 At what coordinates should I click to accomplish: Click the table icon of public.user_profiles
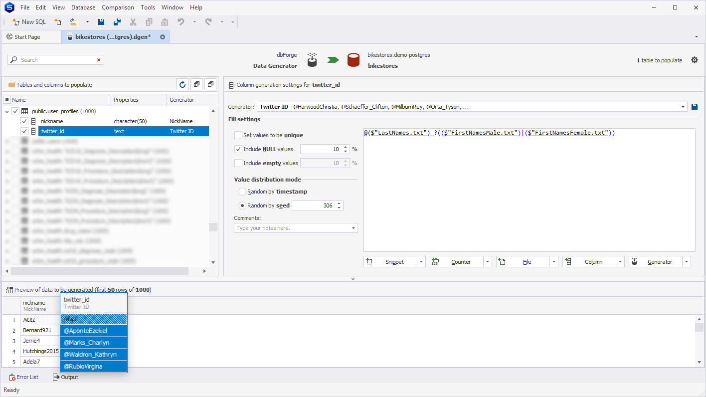point(24,111)
